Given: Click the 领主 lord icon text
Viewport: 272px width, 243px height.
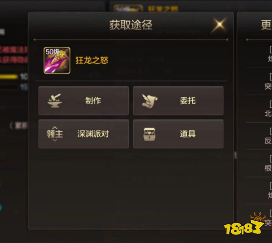Looking at the screenshot, I should pyautogui.click(x=55, y=134).
